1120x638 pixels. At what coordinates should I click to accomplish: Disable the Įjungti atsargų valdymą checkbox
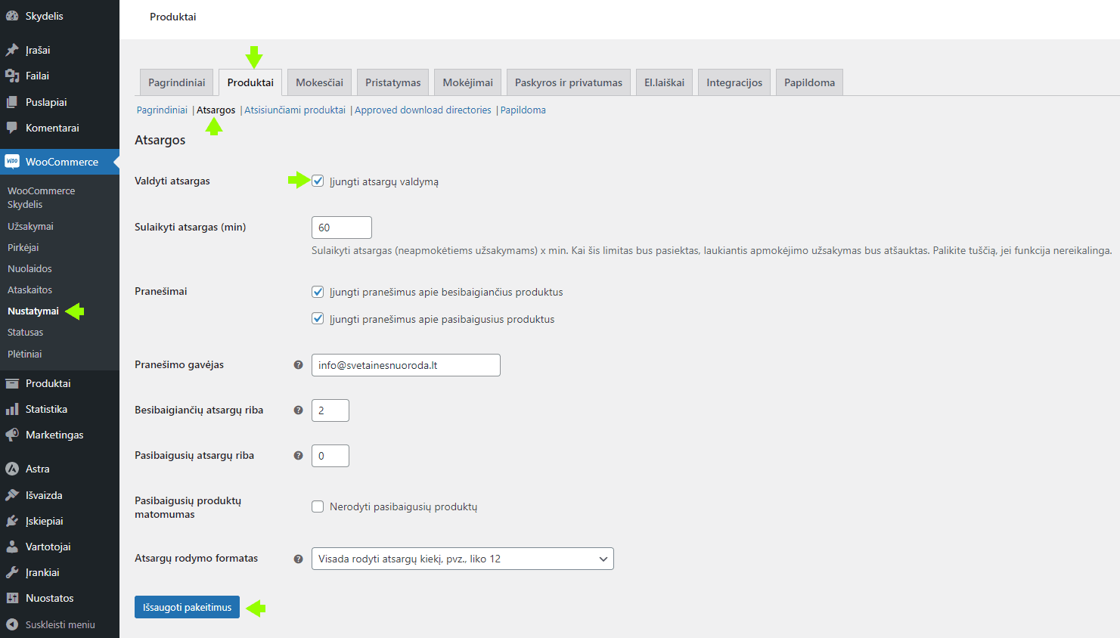pyautogui.click(x=318, y=181)
